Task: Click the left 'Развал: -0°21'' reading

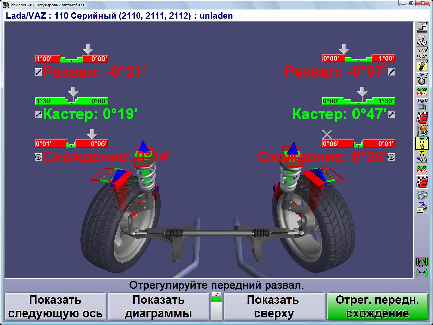Action: [x=94, y=72]
